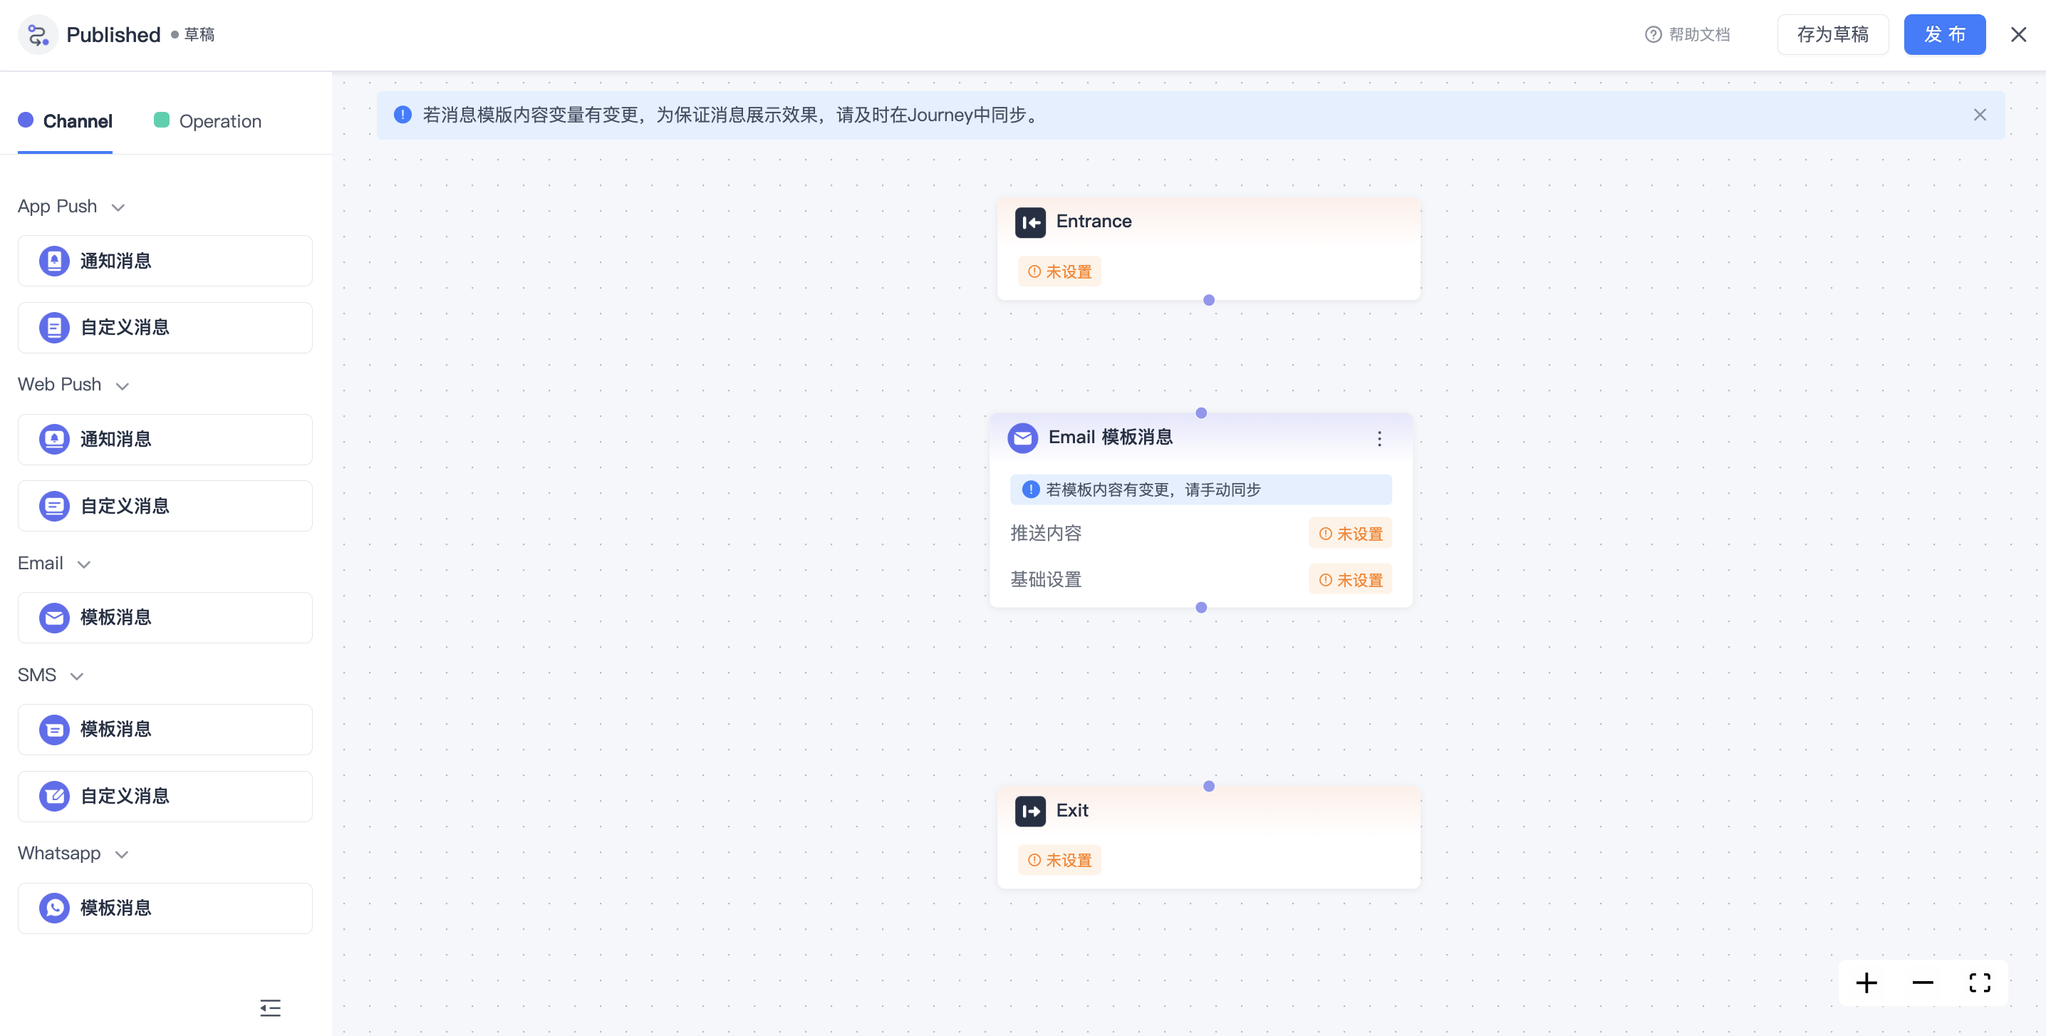This screenshot has width=2046, height=1036.
Task: Collapse the Whatsapp section
Action: (x=122, y=855)
